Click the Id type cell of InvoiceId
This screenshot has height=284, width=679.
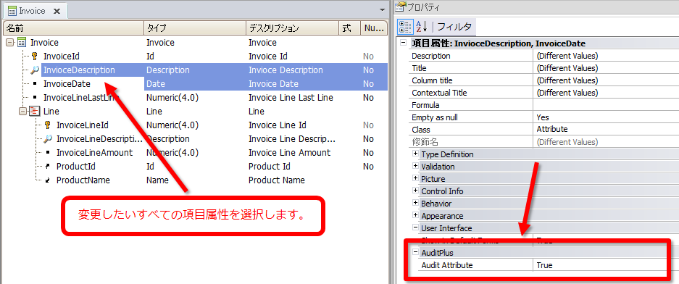tap(150, 57)
